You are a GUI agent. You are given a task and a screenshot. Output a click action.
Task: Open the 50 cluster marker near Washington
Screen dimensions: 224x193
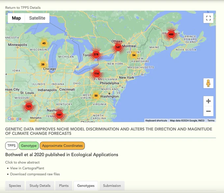[x=96, y=96]
